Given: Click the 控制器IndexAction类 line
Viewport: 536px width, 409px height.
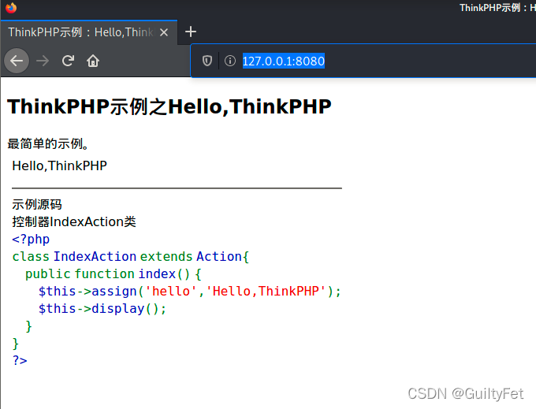Looking at the screenshot, I should coord(74,221).
